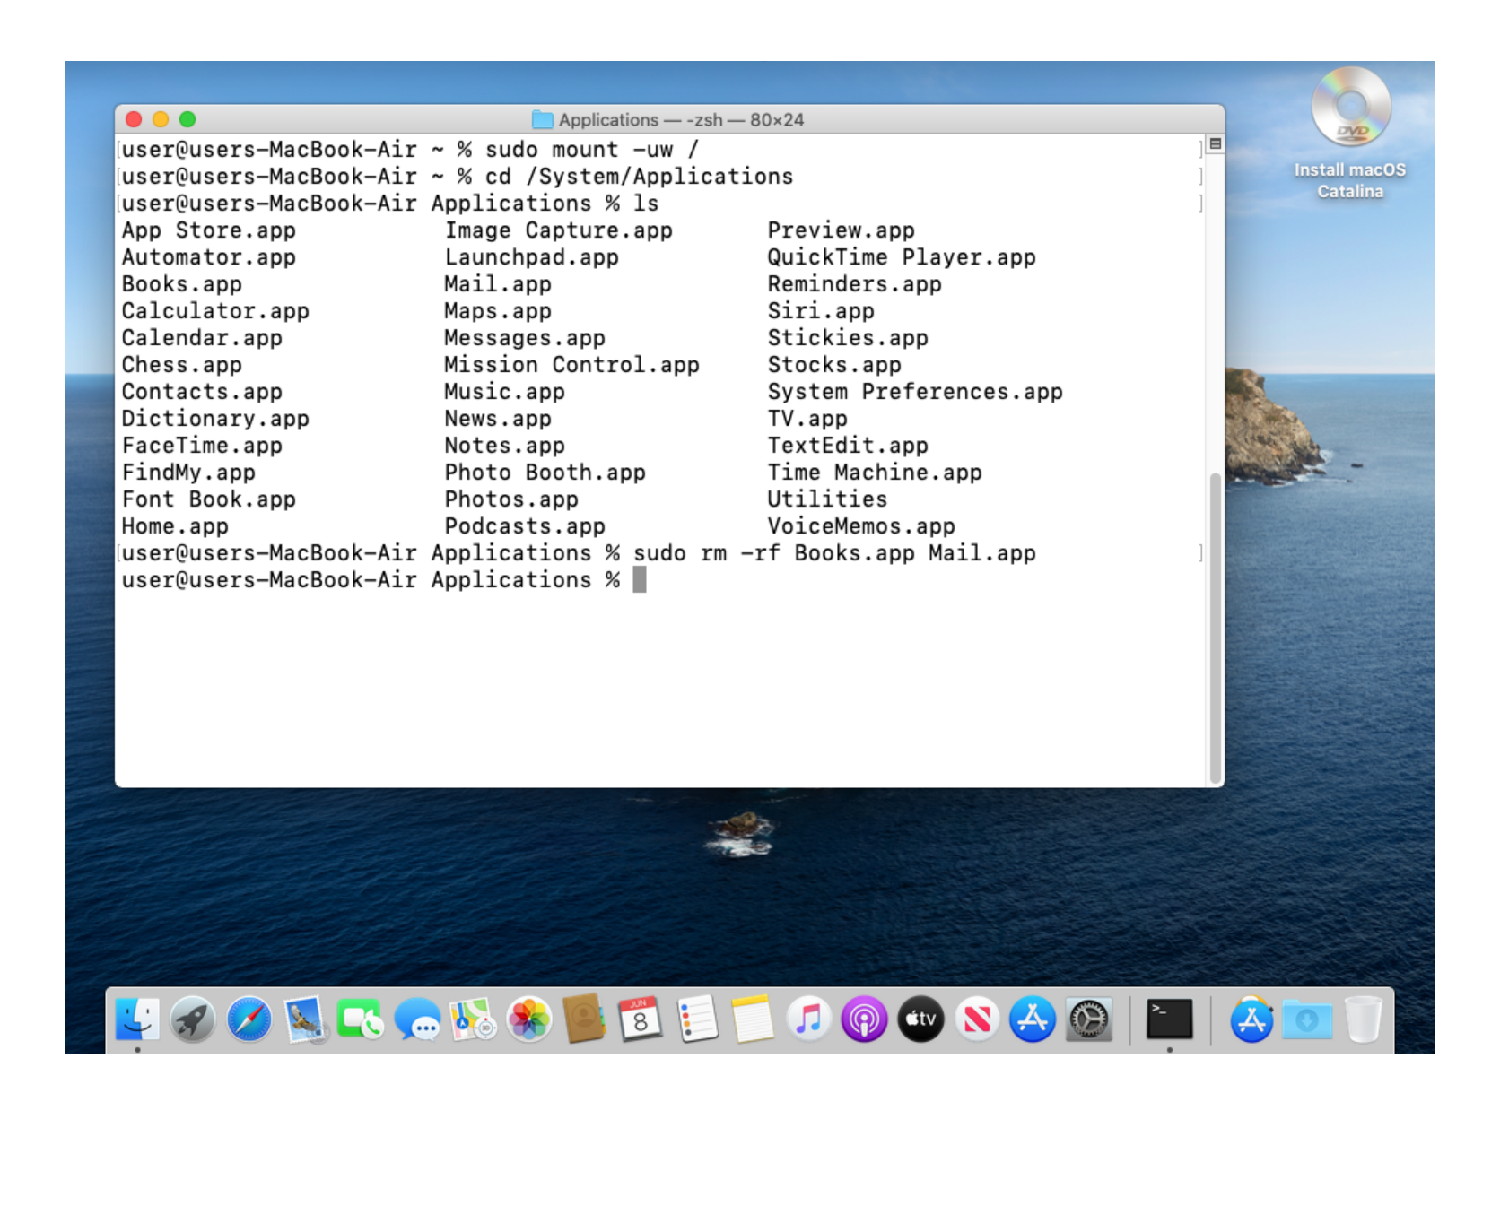Click the 'Utilities' folder name in the listing
Screen dimensions: 1500x1232
click(828, 499)
